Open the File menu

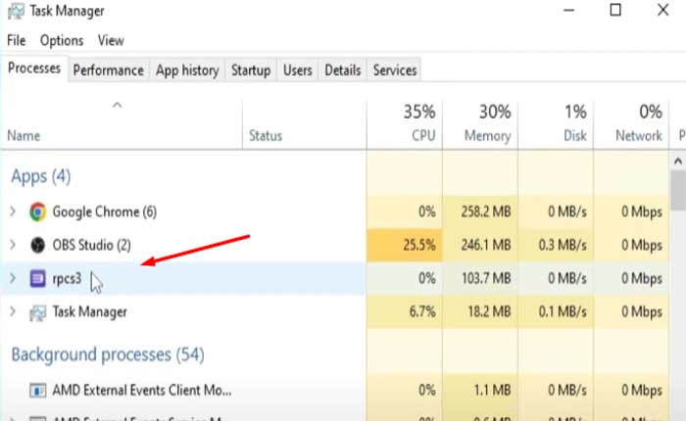pyautogui.click(x=16, y=41)
